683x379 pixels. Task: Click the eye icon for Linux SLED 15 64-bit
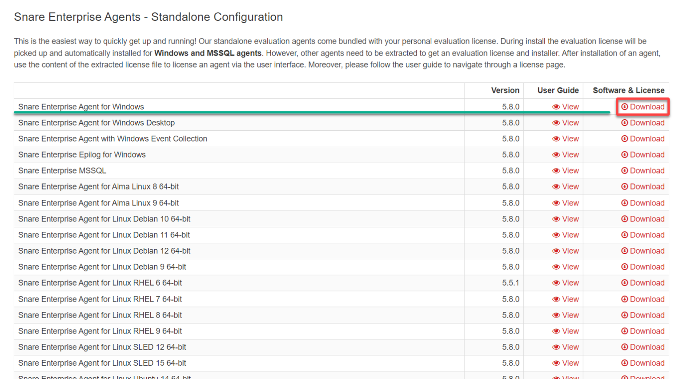click(x=556, y=363)
